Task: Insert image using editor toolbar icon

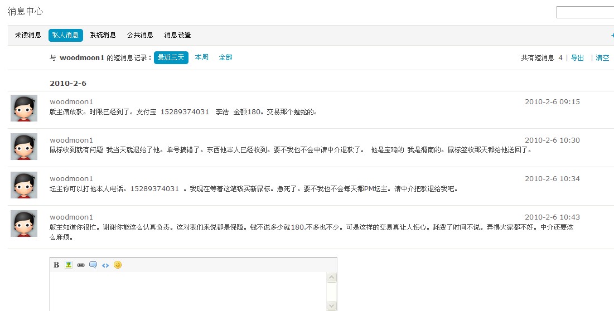Action: pyautogui.click(x=69, y=265)
